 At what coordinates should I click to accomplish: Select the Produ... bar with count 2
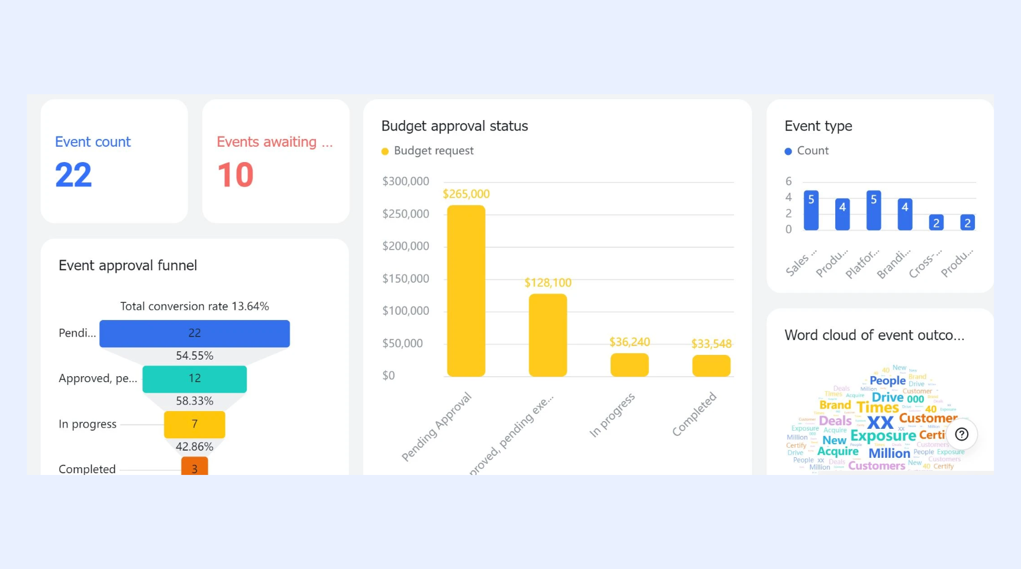click(968, 222)
